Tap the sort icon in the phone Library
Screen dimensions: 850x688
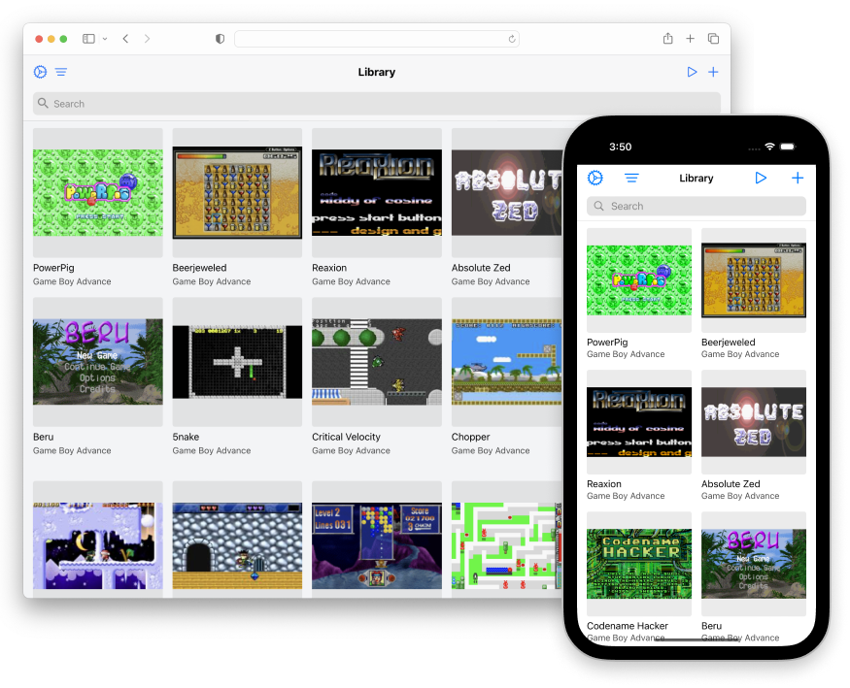pyautogui.click(x=632, y=178)
